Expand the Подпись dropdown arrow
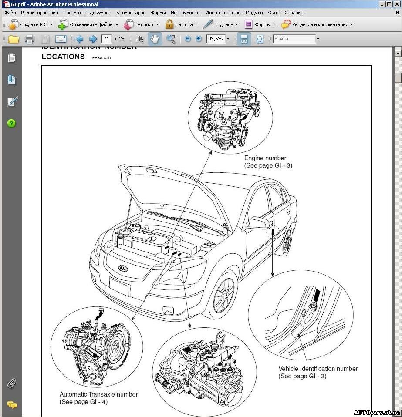The image size is (402, 417). [x=236, y=24]
